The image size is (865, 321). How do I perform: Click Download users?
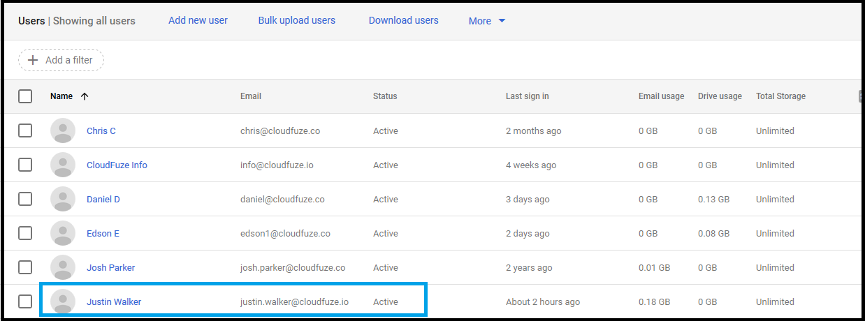pyautogui.click(x=403, y=20)
